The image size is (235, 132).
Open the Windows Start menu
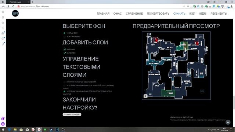[3, 129]
